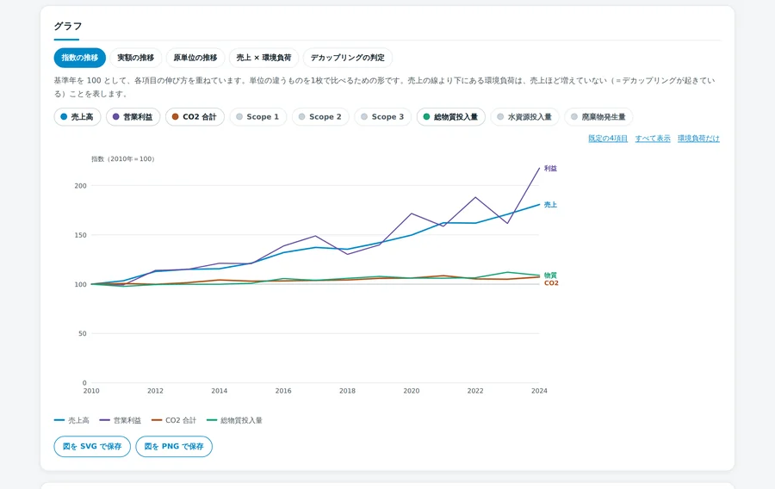Save chart with 図を PNG で保存

[x=174, y=447]
